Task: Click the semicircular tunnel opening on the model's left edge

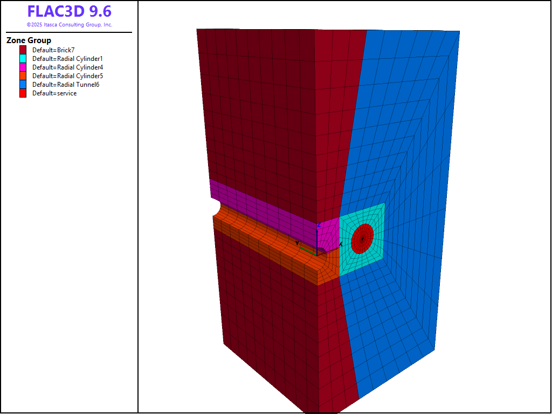Action: pos(215,207)
